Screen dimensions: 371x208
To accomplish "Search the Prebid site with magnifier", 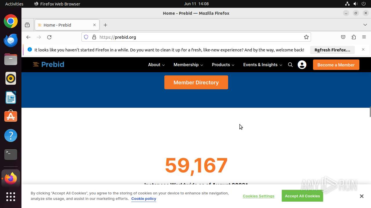I will pos(290,65).
